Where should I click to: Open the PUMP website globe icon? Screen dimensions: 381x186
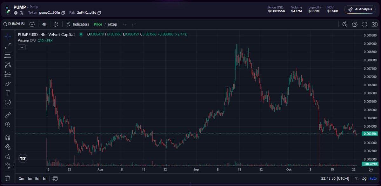click(x=16, y=13)
